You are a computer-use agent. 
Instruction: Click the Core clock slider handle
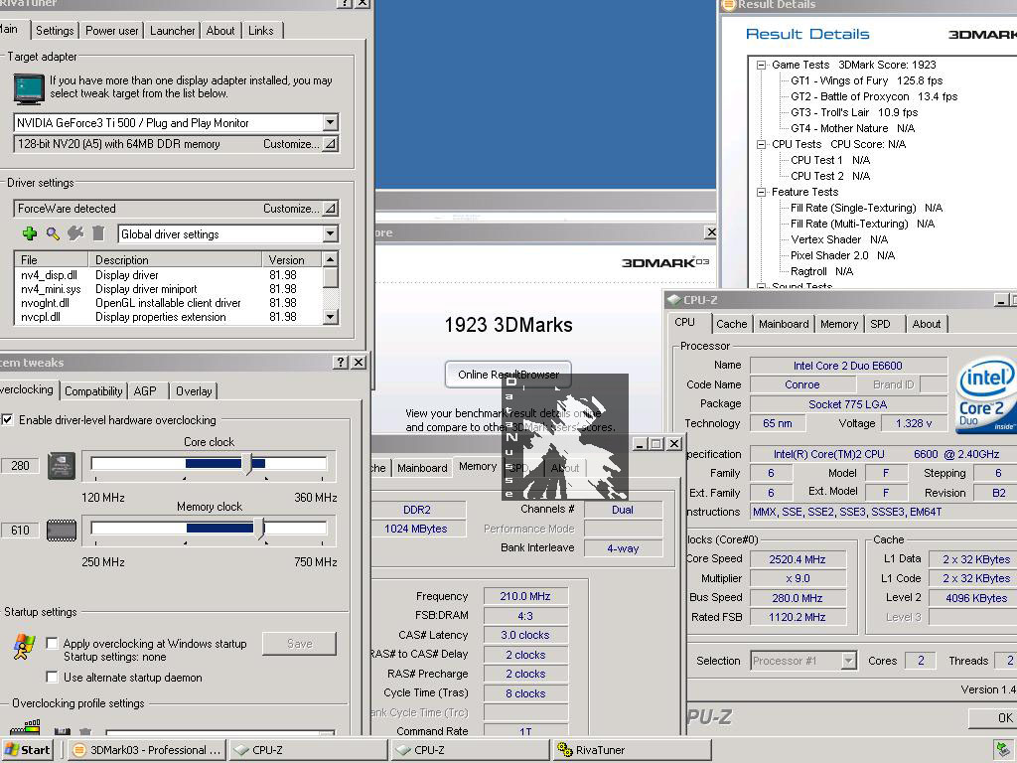[246, 463]
